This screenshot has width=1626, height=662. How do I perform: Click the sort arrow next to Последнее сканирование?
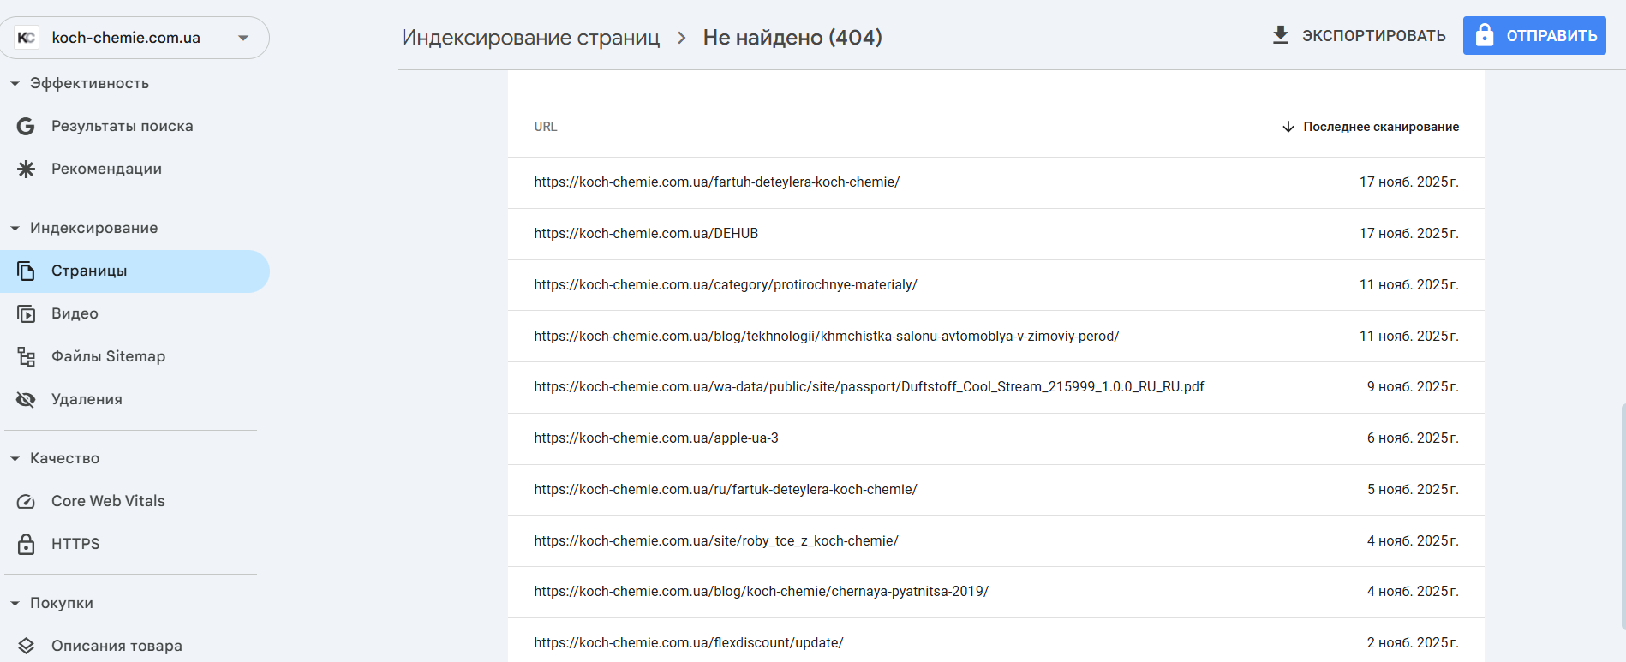(x=1288, y=127)
